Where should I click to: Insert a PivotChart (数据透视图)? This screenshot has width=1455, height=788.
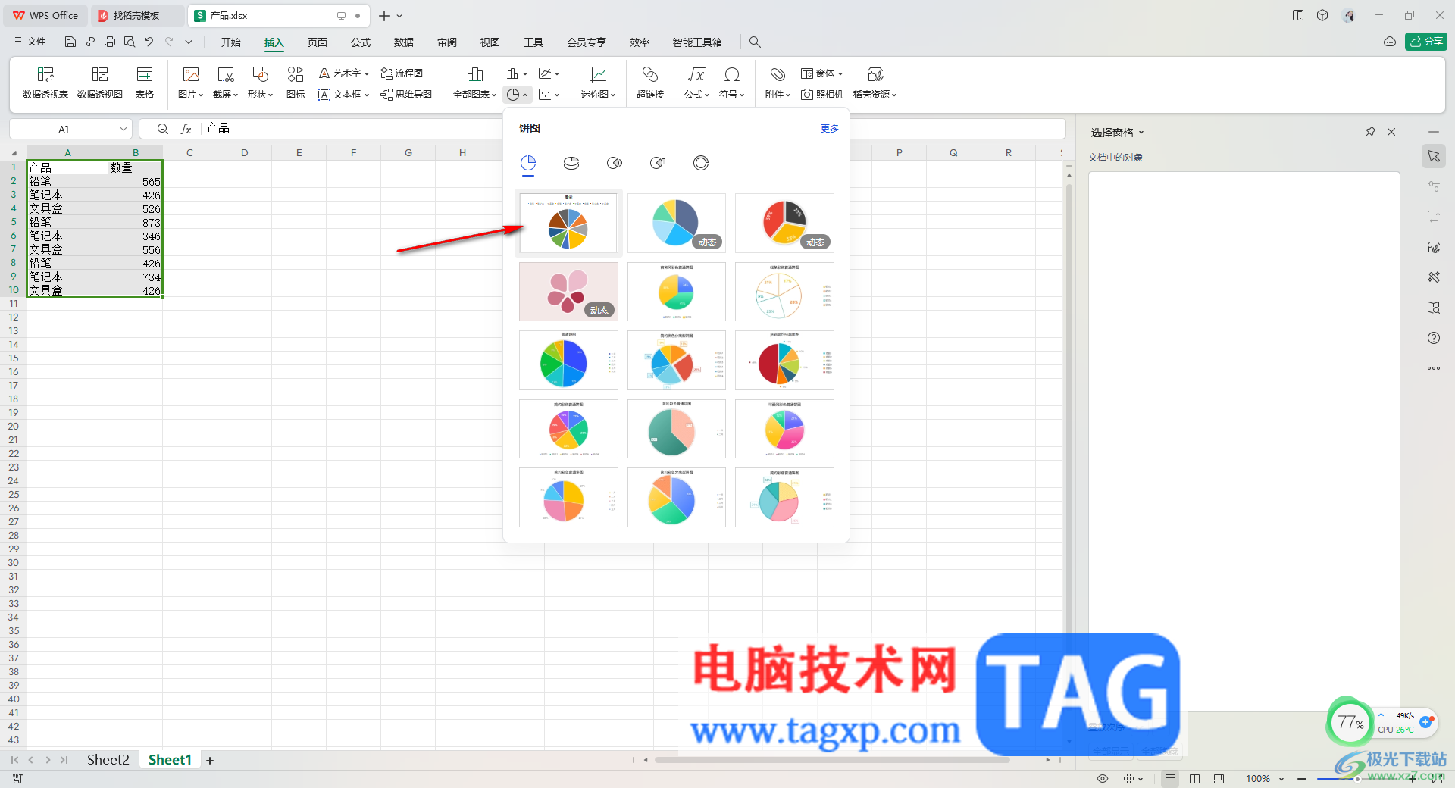pos(100,83)
